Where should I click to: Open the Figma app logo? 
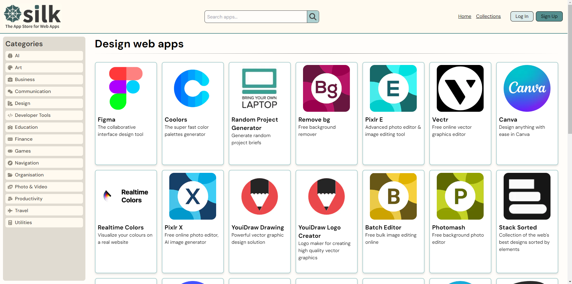(126, 88)
